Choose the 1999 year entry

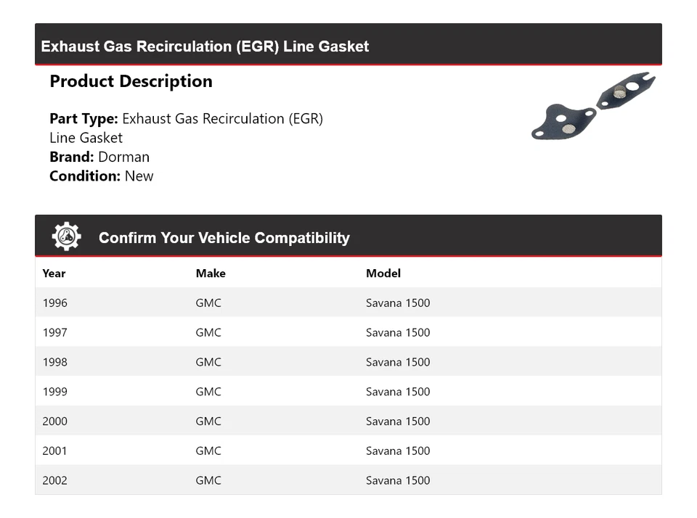[x=54, y=392]
